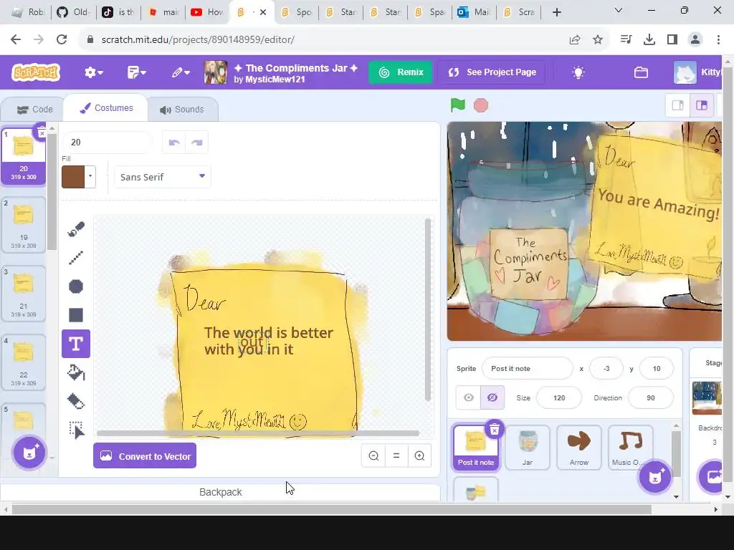Open the Kitty account menu
734x550 pixels.
(x=697, y=72)
